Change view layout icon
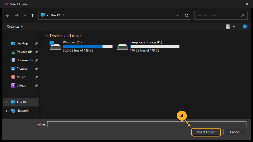 [228, 27]
